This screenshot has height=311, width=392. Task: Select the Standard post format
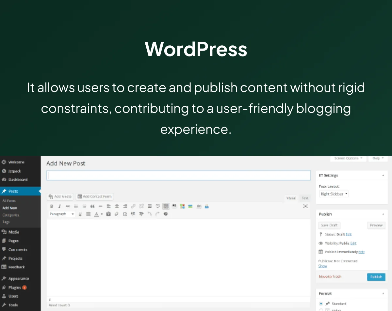click(321, 303)
